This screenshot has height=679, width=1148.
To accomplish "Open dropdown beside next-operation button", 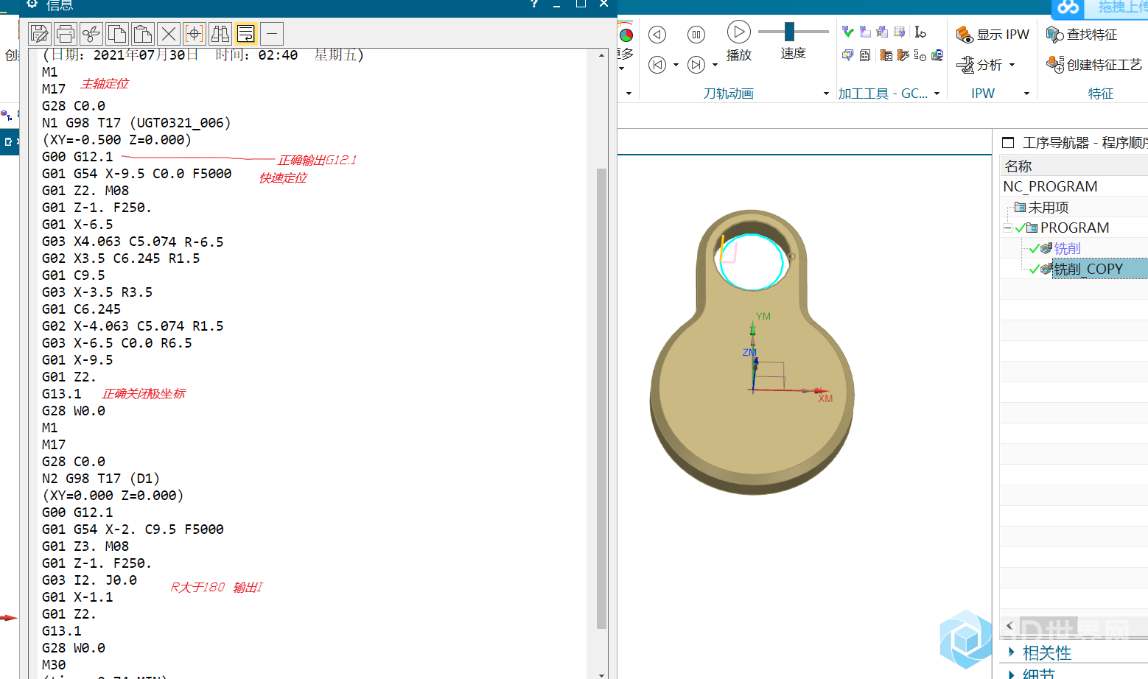I will click(x=715, y=65).
